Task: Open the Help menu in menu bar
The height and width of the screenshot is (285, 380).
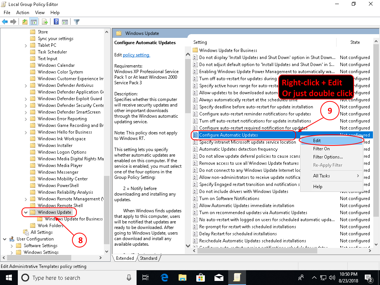Action: pos(55,13)
